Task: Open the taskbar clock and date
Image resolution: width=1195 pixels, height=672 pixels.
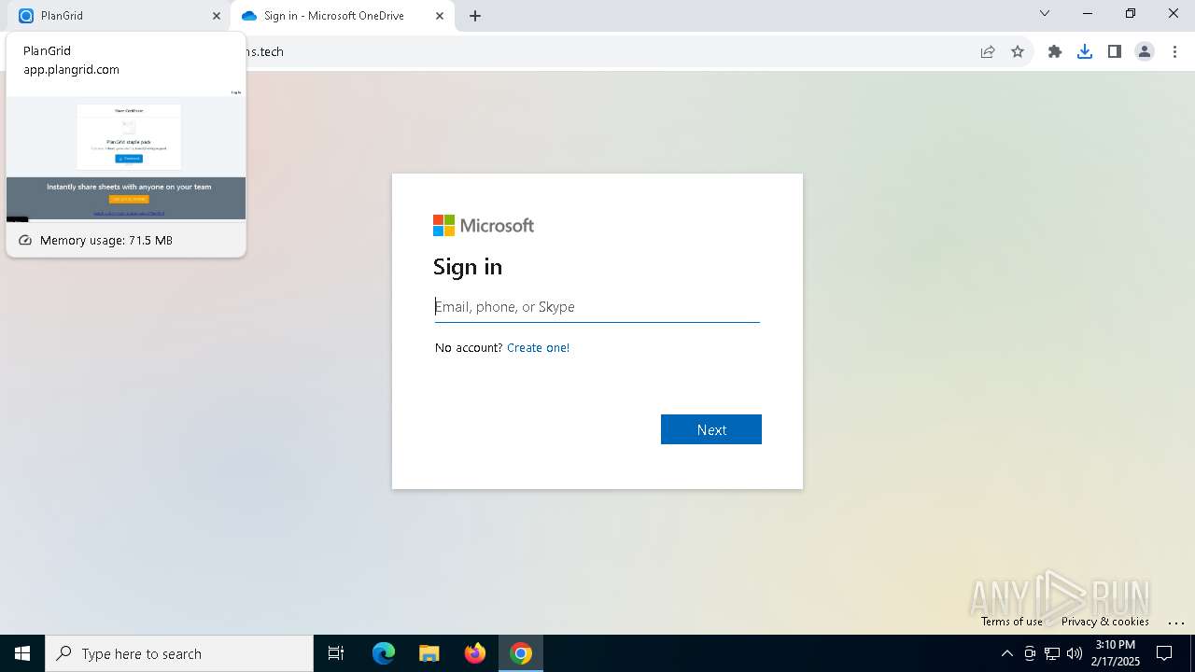Action: point(1115,652)
